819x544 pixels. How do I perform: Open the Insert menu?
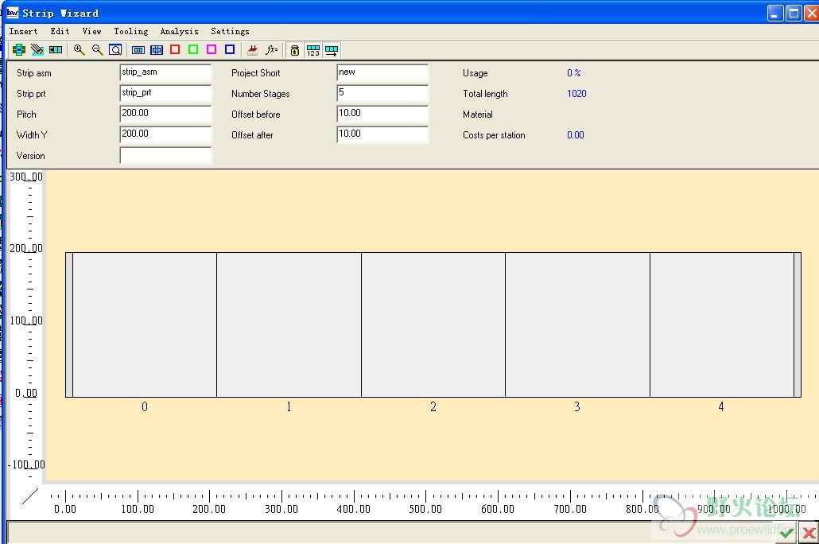coord(24,31)
